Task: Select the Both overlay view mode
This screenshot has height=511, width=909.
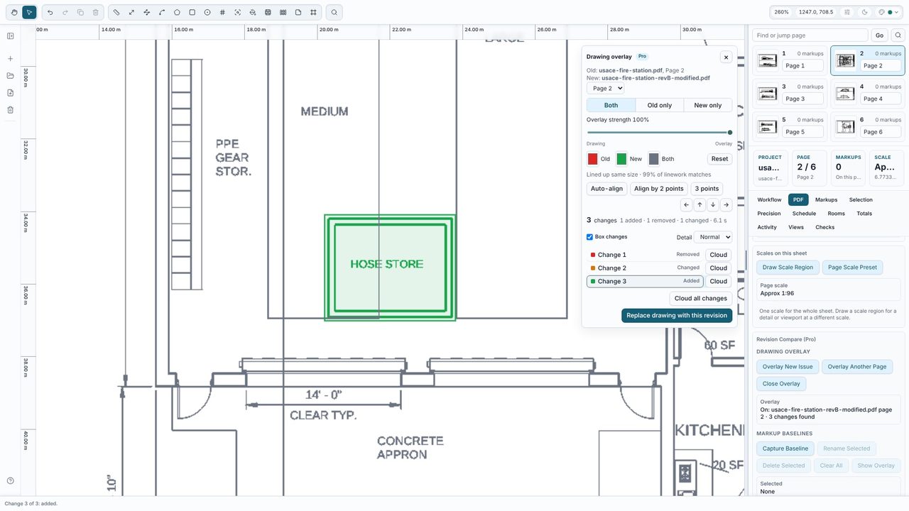Action: click(x=611, y=105)
